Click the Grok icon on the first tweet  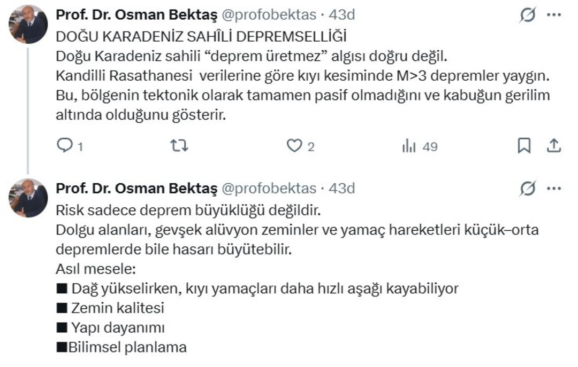[x=528, y=15]
